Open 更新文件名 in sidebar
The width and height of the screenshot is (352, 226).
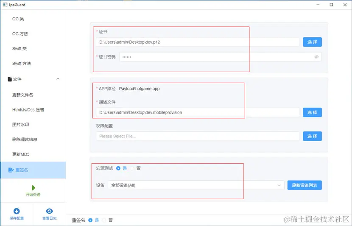pyautogui.click(x=22, y=95)
